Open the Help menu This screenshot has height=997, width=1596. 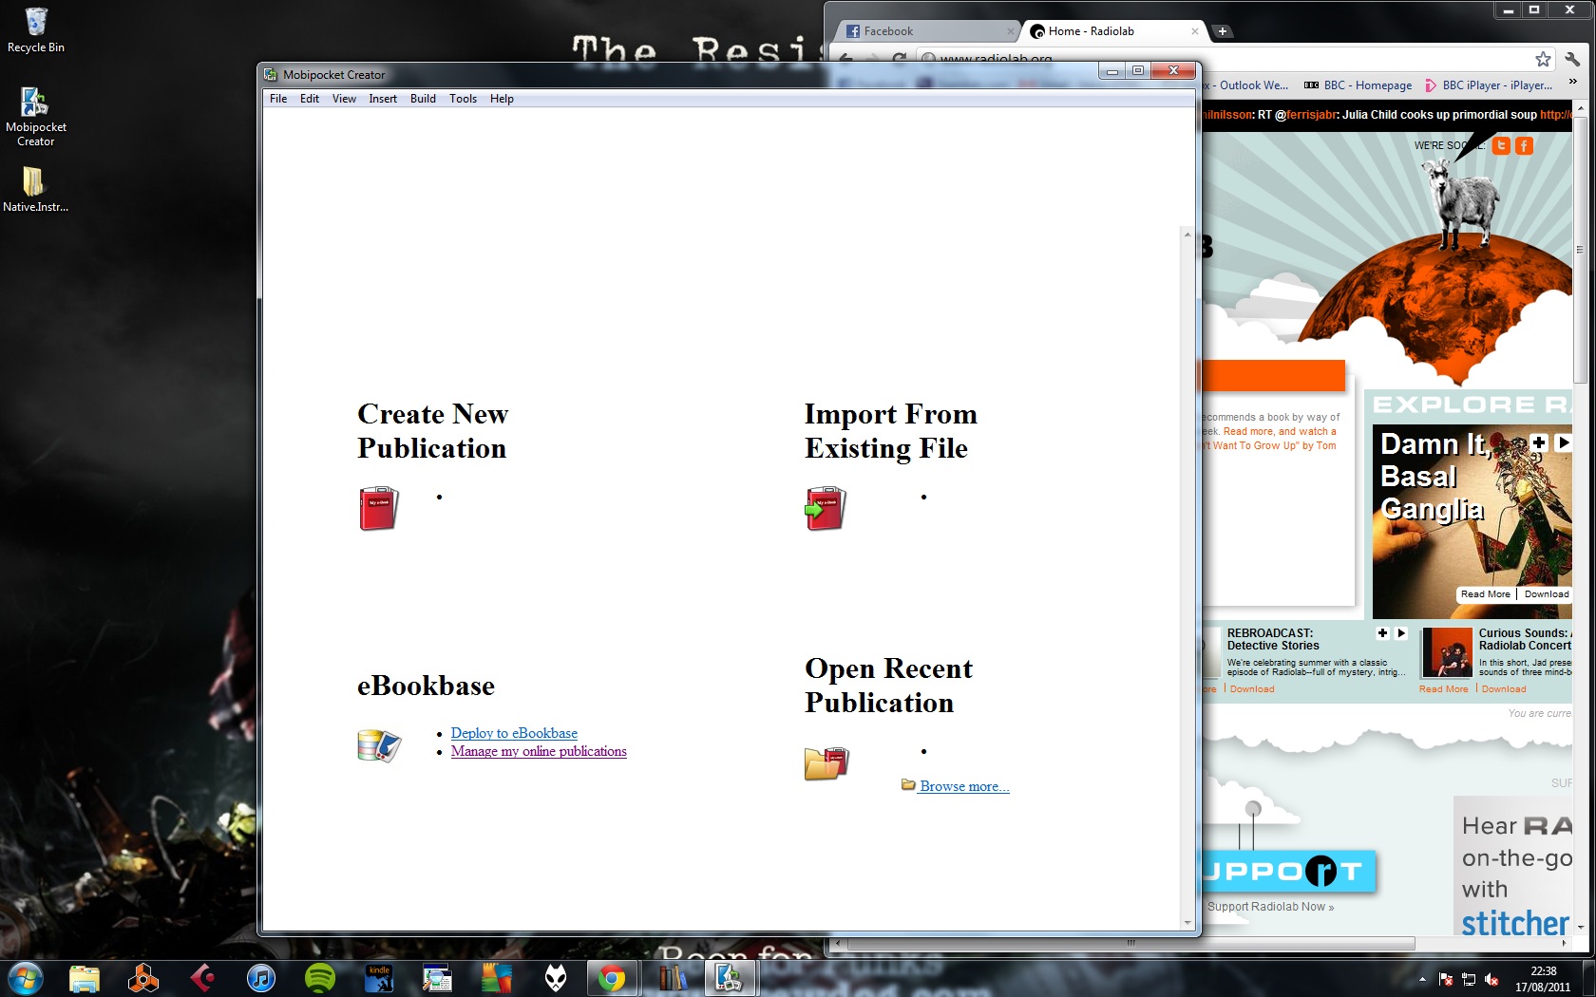(x=502, y=99)
